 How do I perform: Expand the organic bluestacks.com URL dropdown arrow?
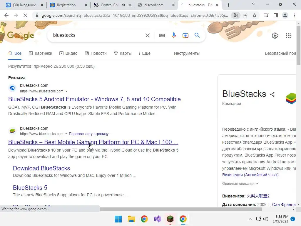click(x=66, y=134)
